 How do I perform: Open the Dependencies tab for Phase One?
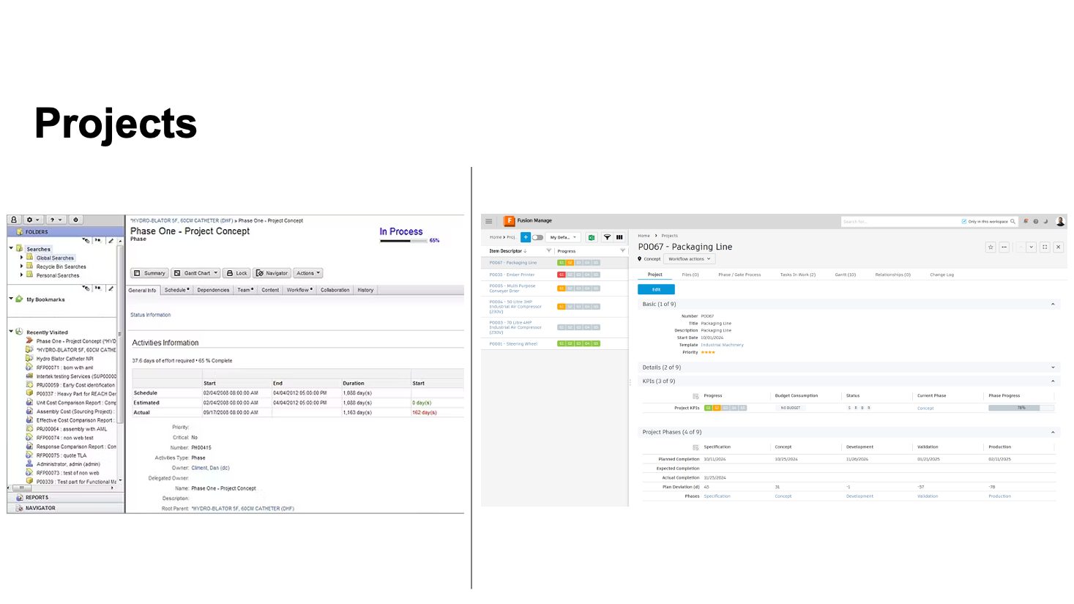[212, 289]
